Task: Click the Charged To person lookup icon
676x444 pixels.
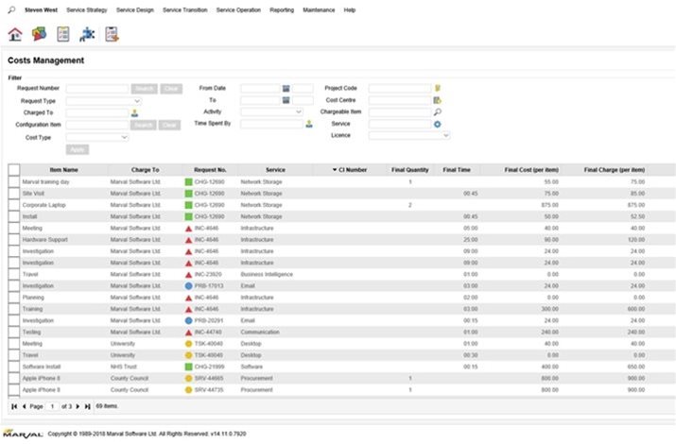Action: pos(134,112)
